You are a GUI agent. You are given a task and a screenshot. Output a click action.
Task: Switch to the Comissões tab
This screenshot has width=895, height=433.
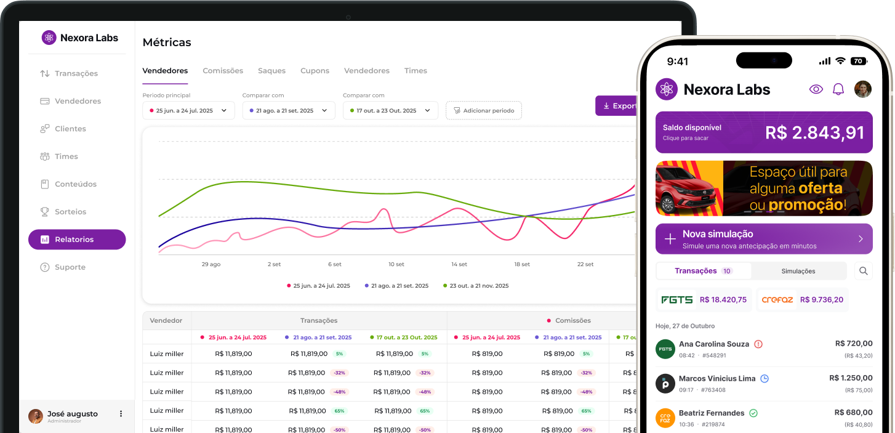[223, 71]
